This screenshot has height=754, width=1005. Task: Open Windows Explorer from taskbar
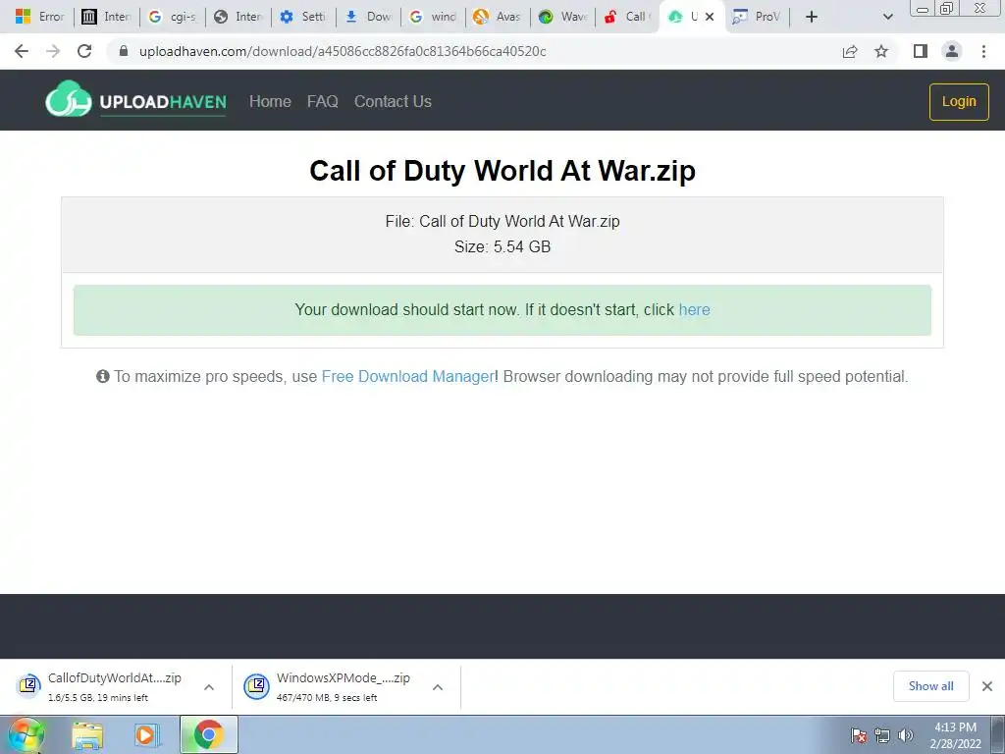coord(87,734)
